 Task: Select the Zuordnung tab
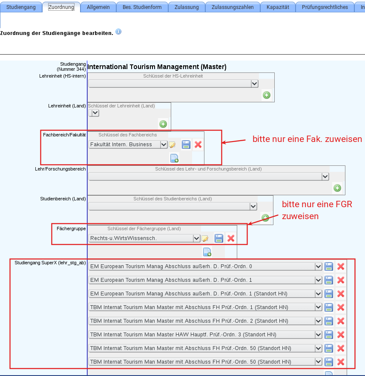point(61,7)
